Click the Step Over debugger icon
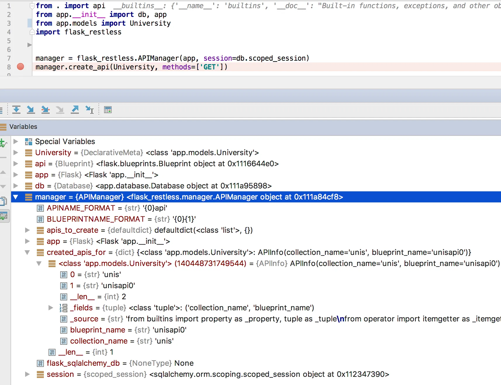 (x=16, y=110)
